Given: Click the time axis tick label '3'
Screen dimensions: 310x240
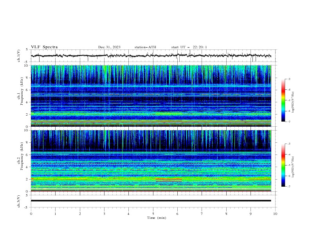Looking at the screenshot, I should [x=104, y=214].
